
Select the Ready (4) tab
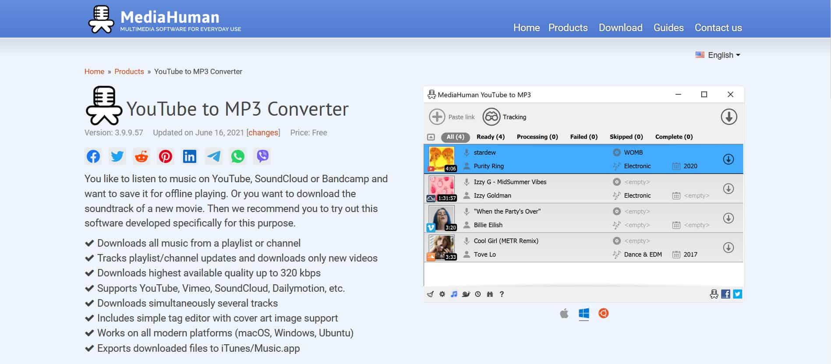[x=491, y=137]
